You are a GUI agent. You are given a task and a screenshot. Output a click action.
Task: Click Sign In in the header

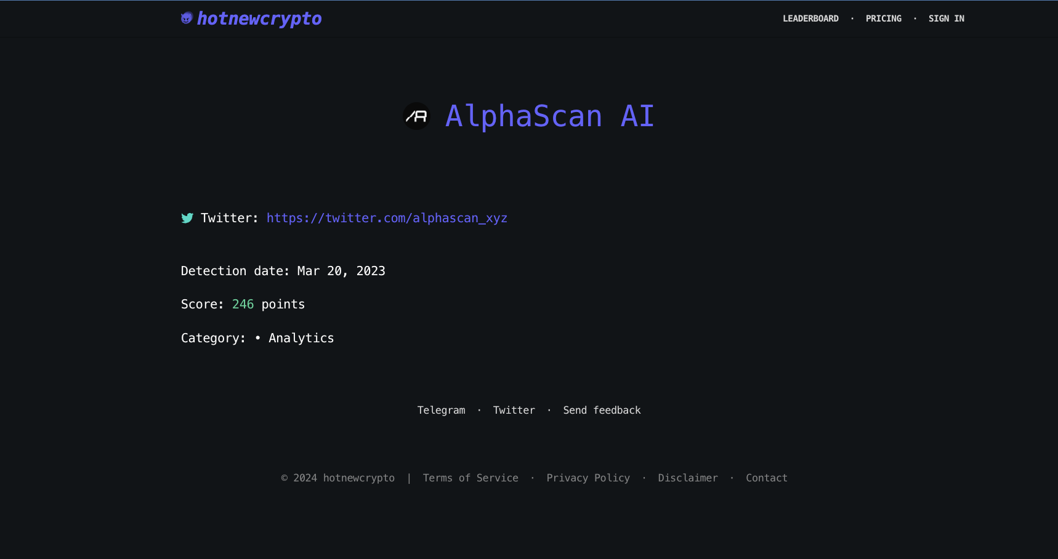946,18
